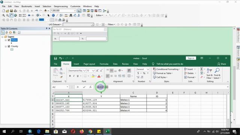Open the General number format dropdown

pos(148,69)
